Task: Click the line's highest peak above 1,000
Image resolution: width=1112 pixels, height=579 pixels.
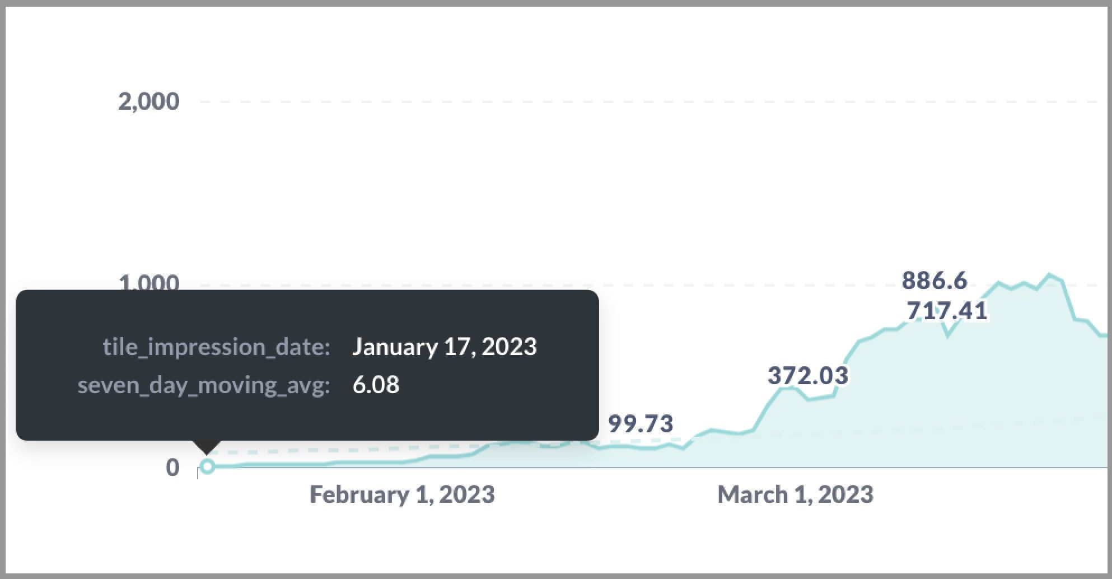Action: (1050, 275)
